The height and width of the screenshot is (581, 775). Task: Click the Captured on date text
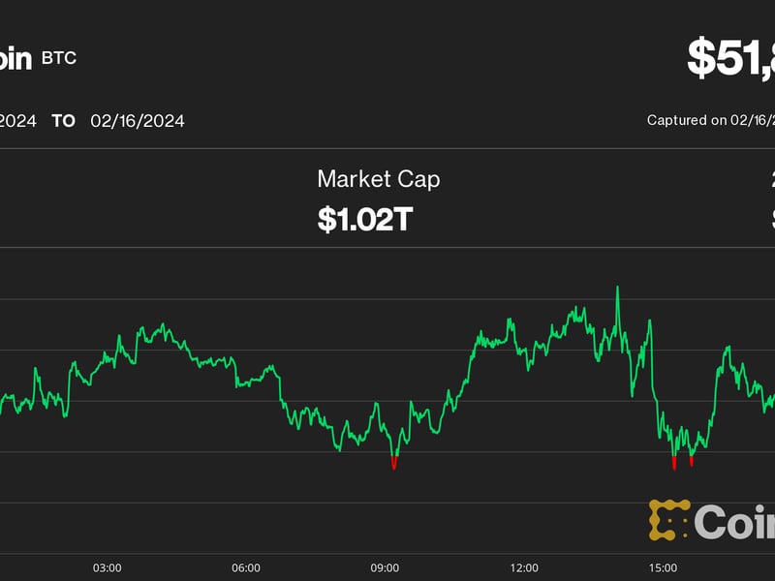pos(710,121)
